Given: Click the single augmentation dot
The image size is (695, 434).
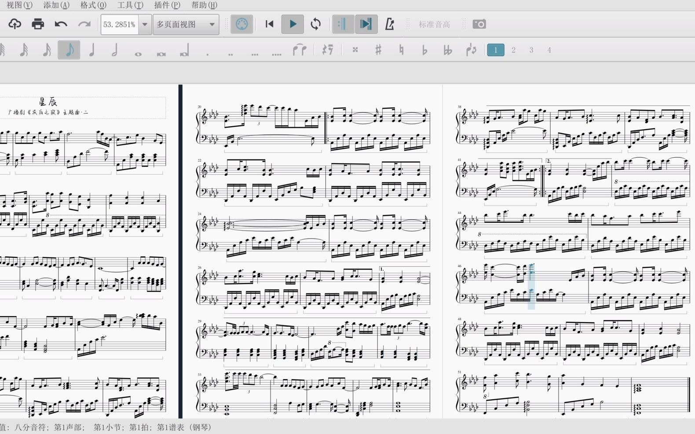Looking at the screenshot, I should click(x=207, y=54).
